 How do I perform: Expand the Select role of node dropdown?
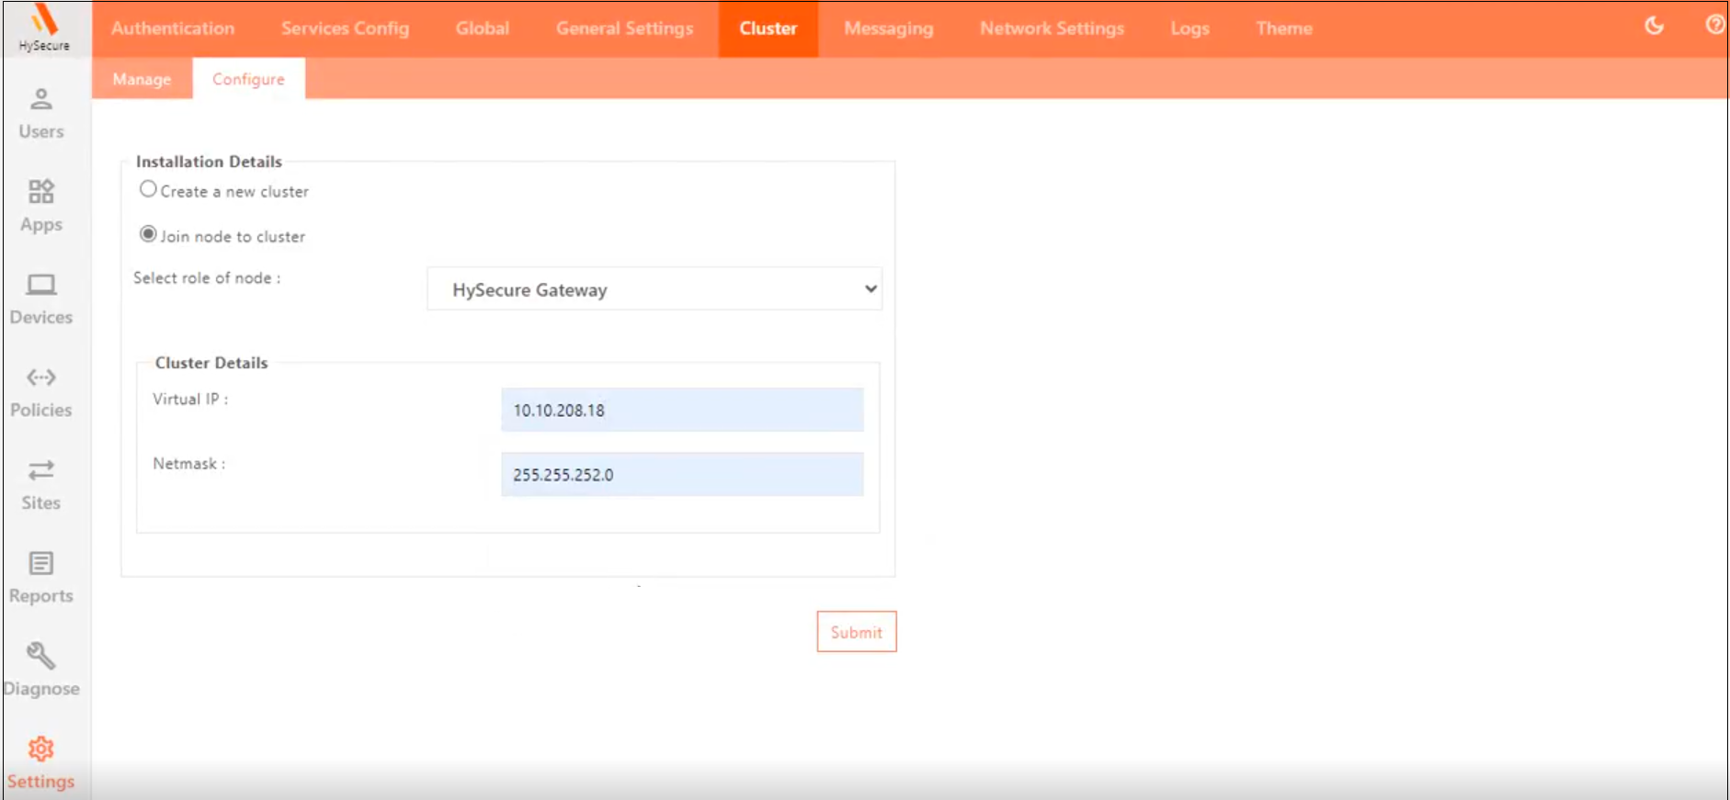654,289
